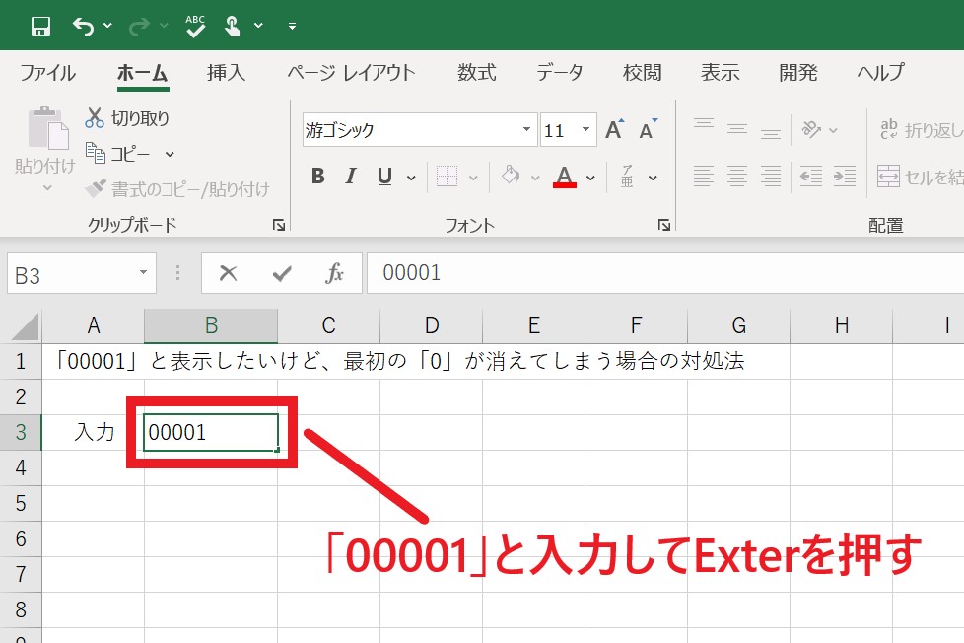Click the Select All corner triangle

tap(25, 326)
